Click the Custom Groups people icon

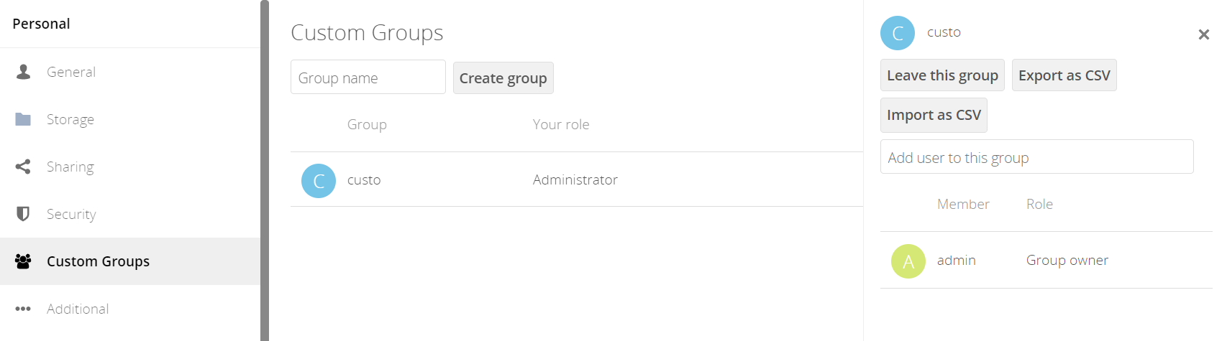click(23, 261)
